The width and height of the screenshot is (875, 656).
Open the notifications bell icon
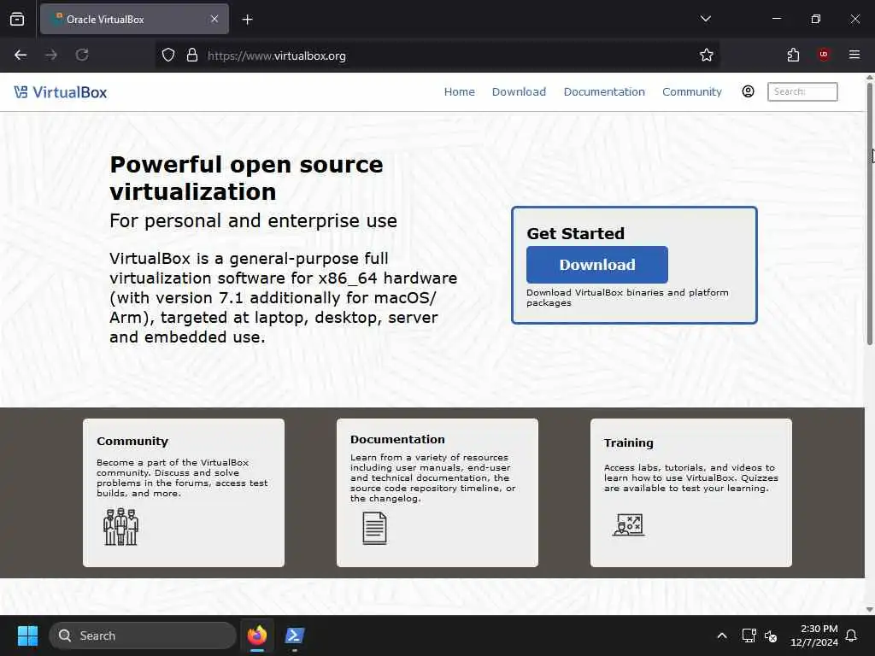tap(852, 635)
